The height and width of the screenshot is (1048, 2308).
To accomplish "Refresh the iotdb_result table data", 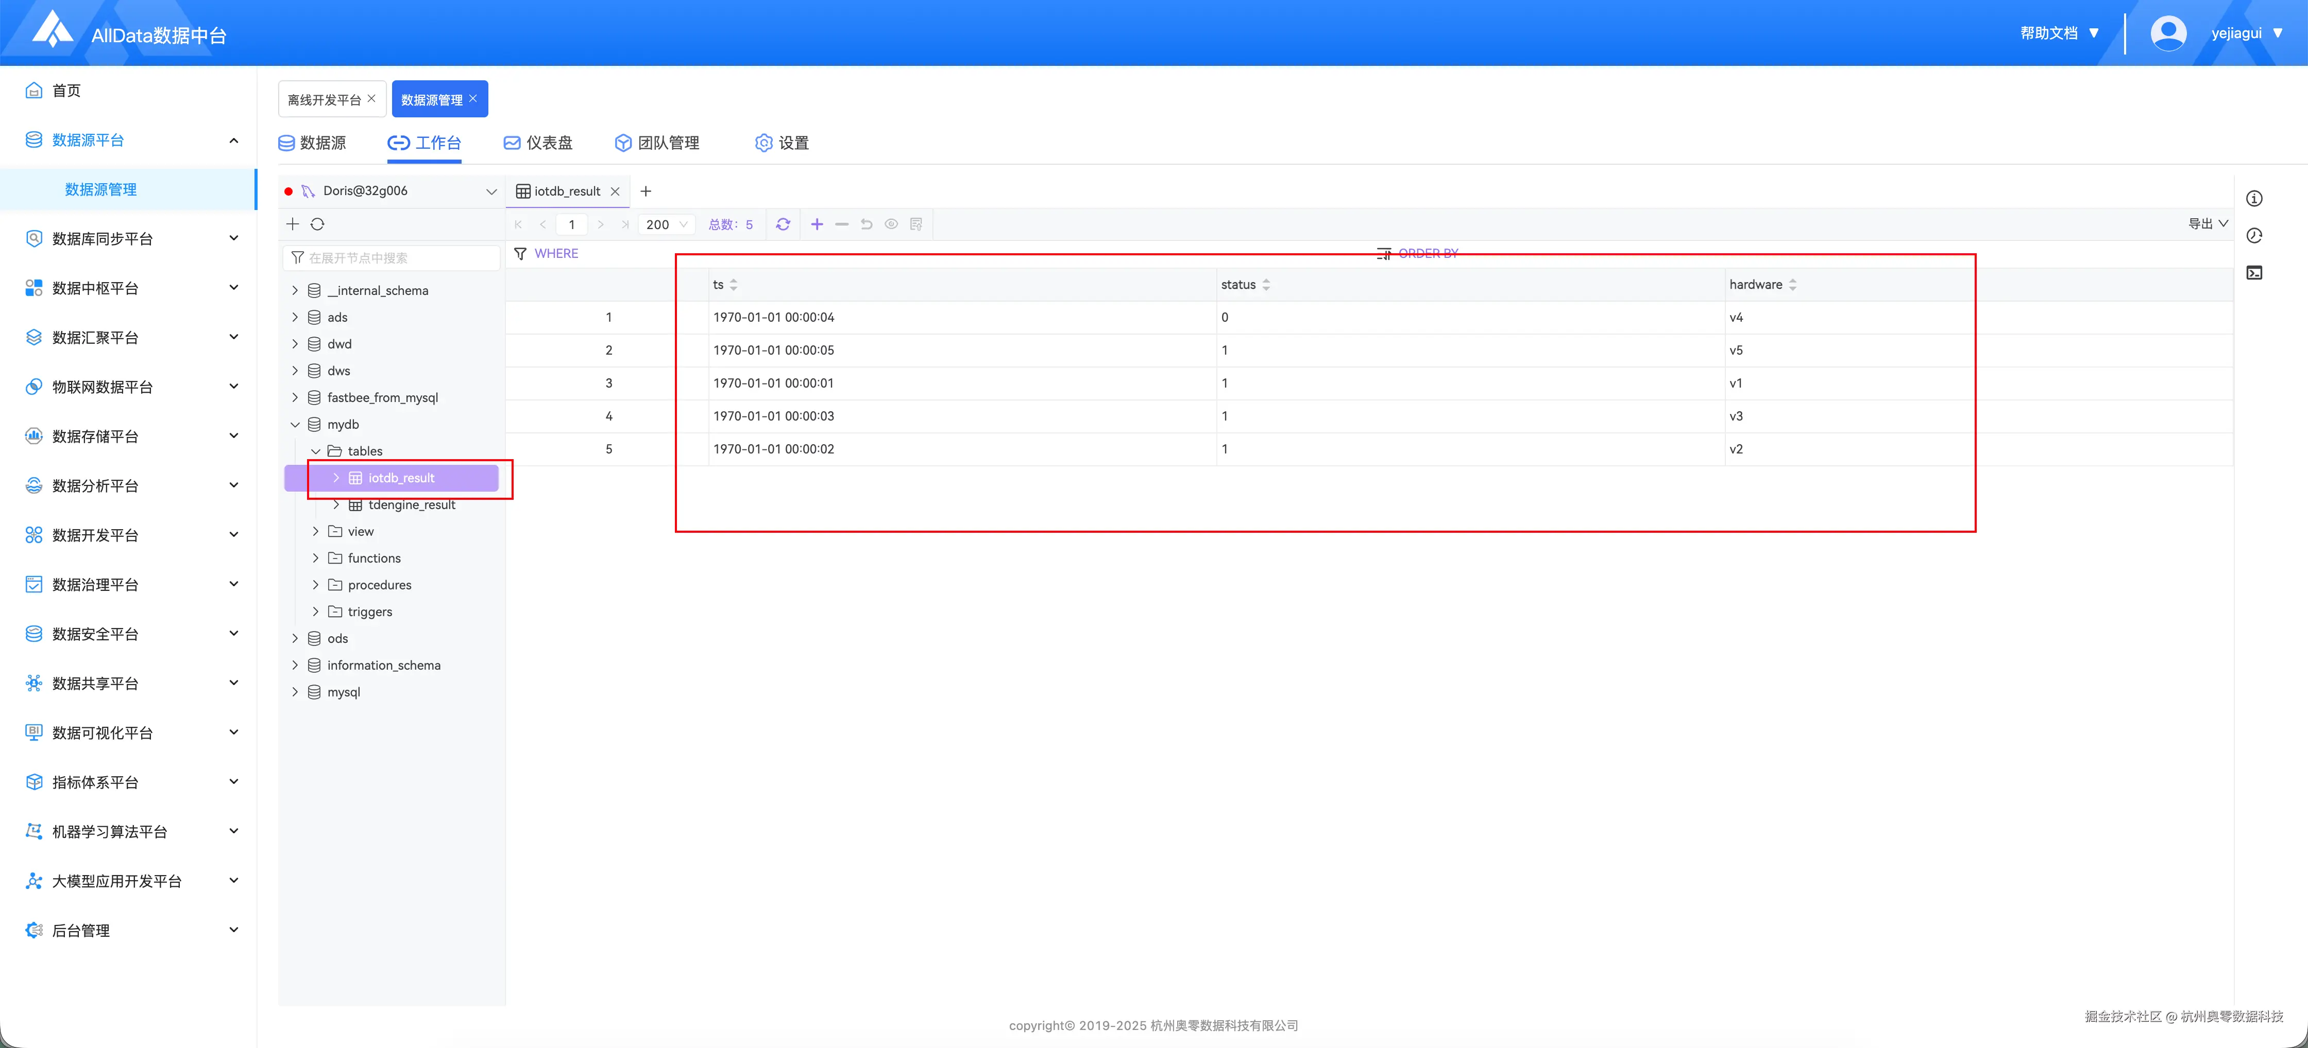I will (783, 224).
